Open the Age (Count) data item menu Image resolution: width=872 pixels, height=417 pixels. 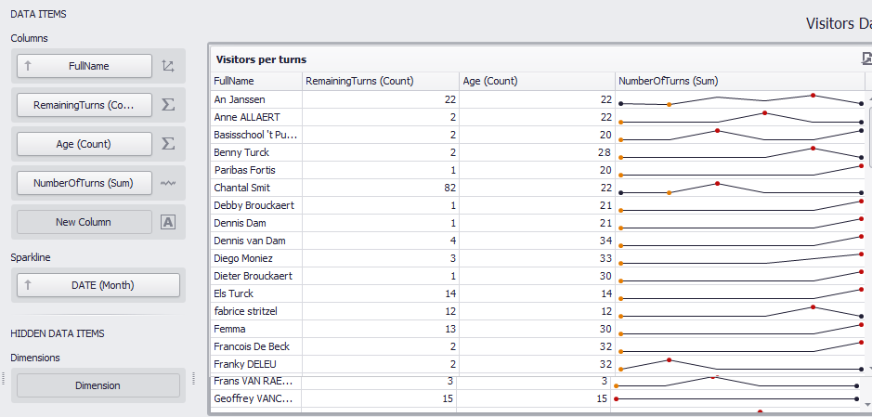(85, 144)
